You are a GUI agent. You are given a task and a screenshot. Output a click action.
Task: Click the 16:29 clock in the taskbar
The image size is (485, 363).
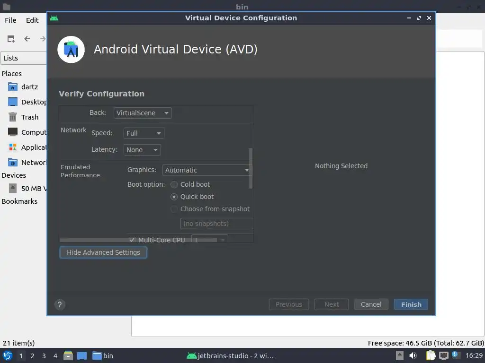pos(474,355)
